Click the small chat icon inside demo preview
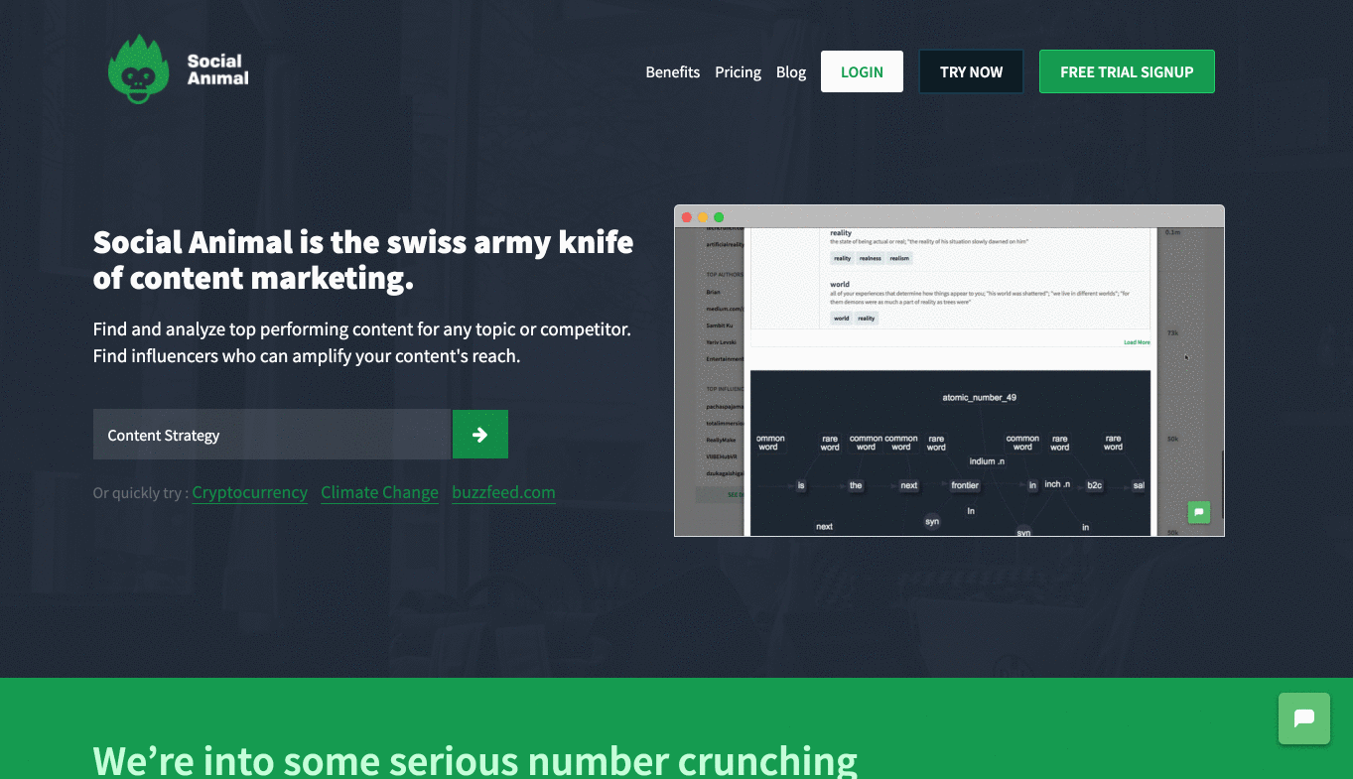1353x779 pixels. [1199, 512]
